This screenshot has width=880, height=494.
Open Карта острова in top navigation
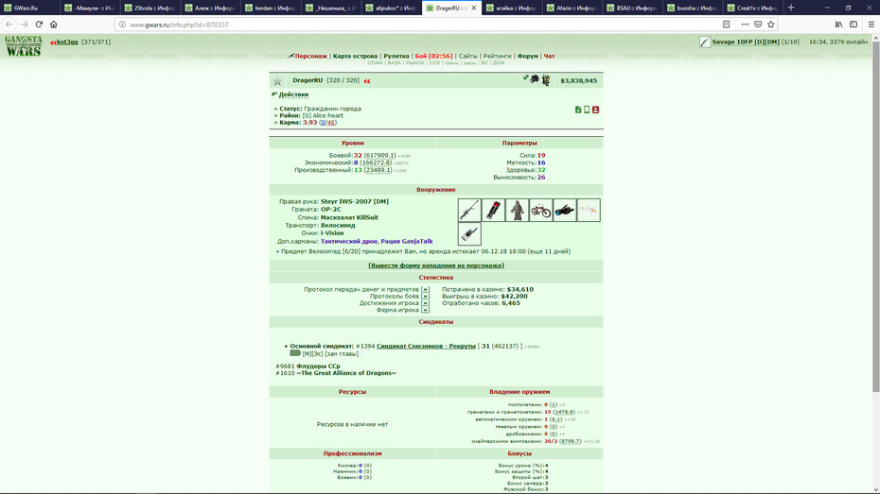click(x=355, y=56)
